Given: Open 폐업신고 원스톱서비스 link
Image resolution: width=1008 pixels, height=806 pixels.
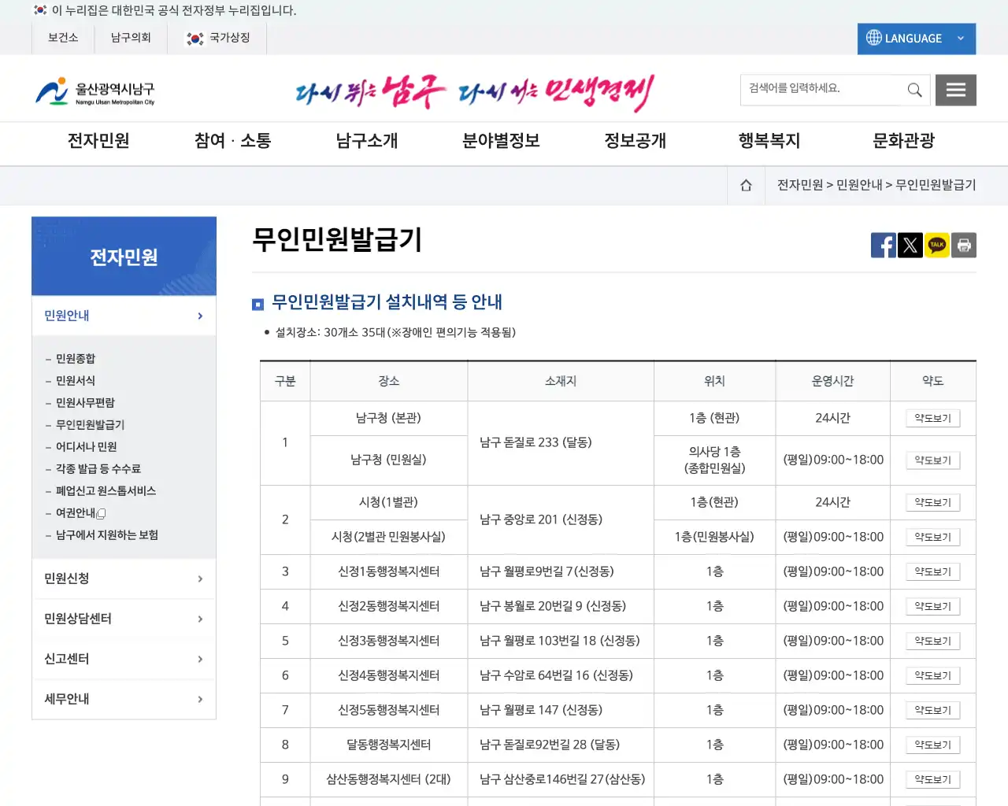Looking at the screenshot, I should (106, 491).
